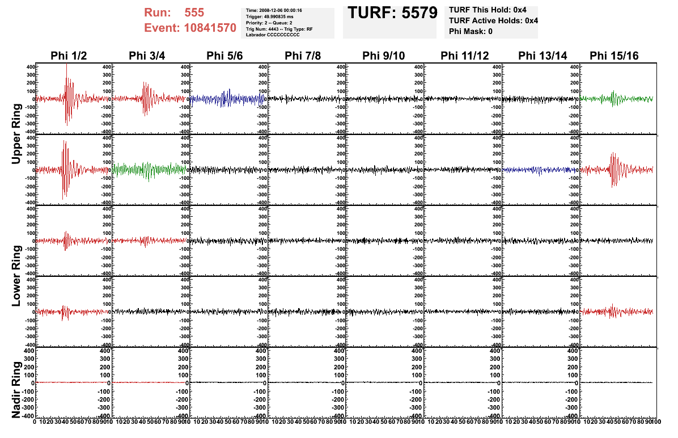This screenshot has width=678, height=438.
Task: Click the Phi 7/8 column header
Action: pyautogui.click(x=303, y=56)
